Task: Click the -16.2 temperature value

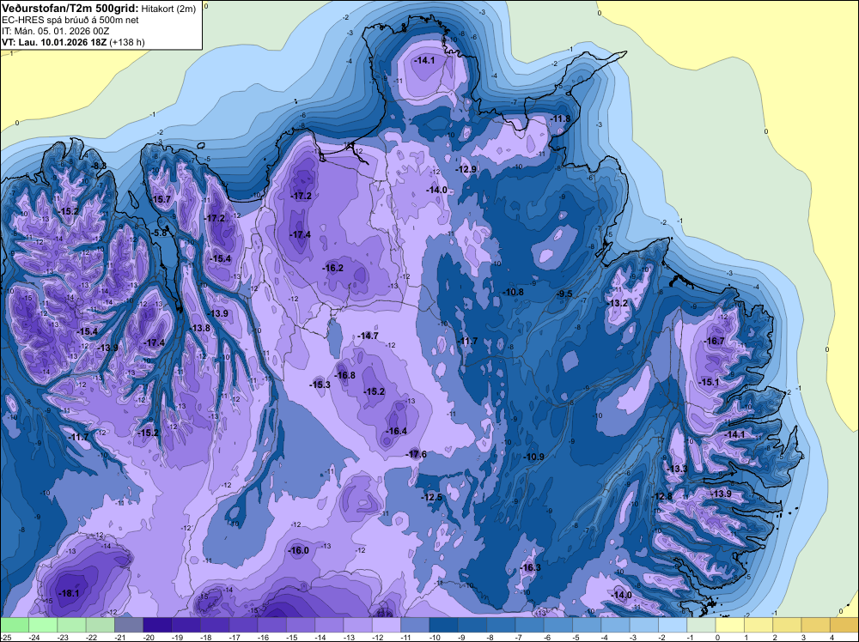Action: coord(332,268)
